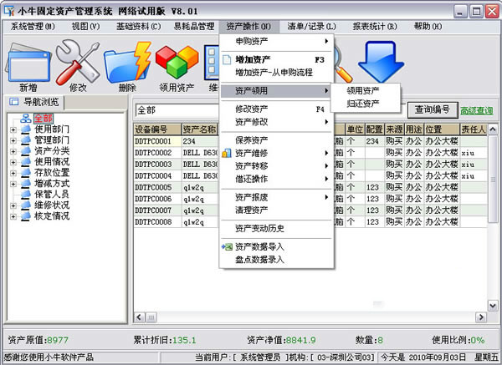Select 领用资产 from the submenu
Screen dimensions: 502x365
coord(363,90)
